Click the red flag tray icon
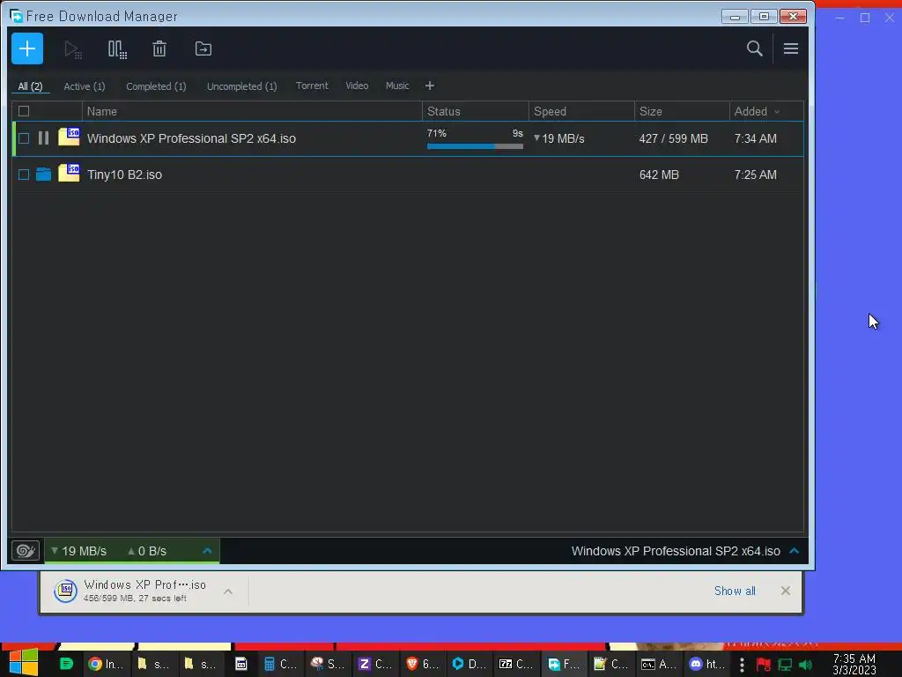This screenshot has width=902, height=677. [764, 665]
